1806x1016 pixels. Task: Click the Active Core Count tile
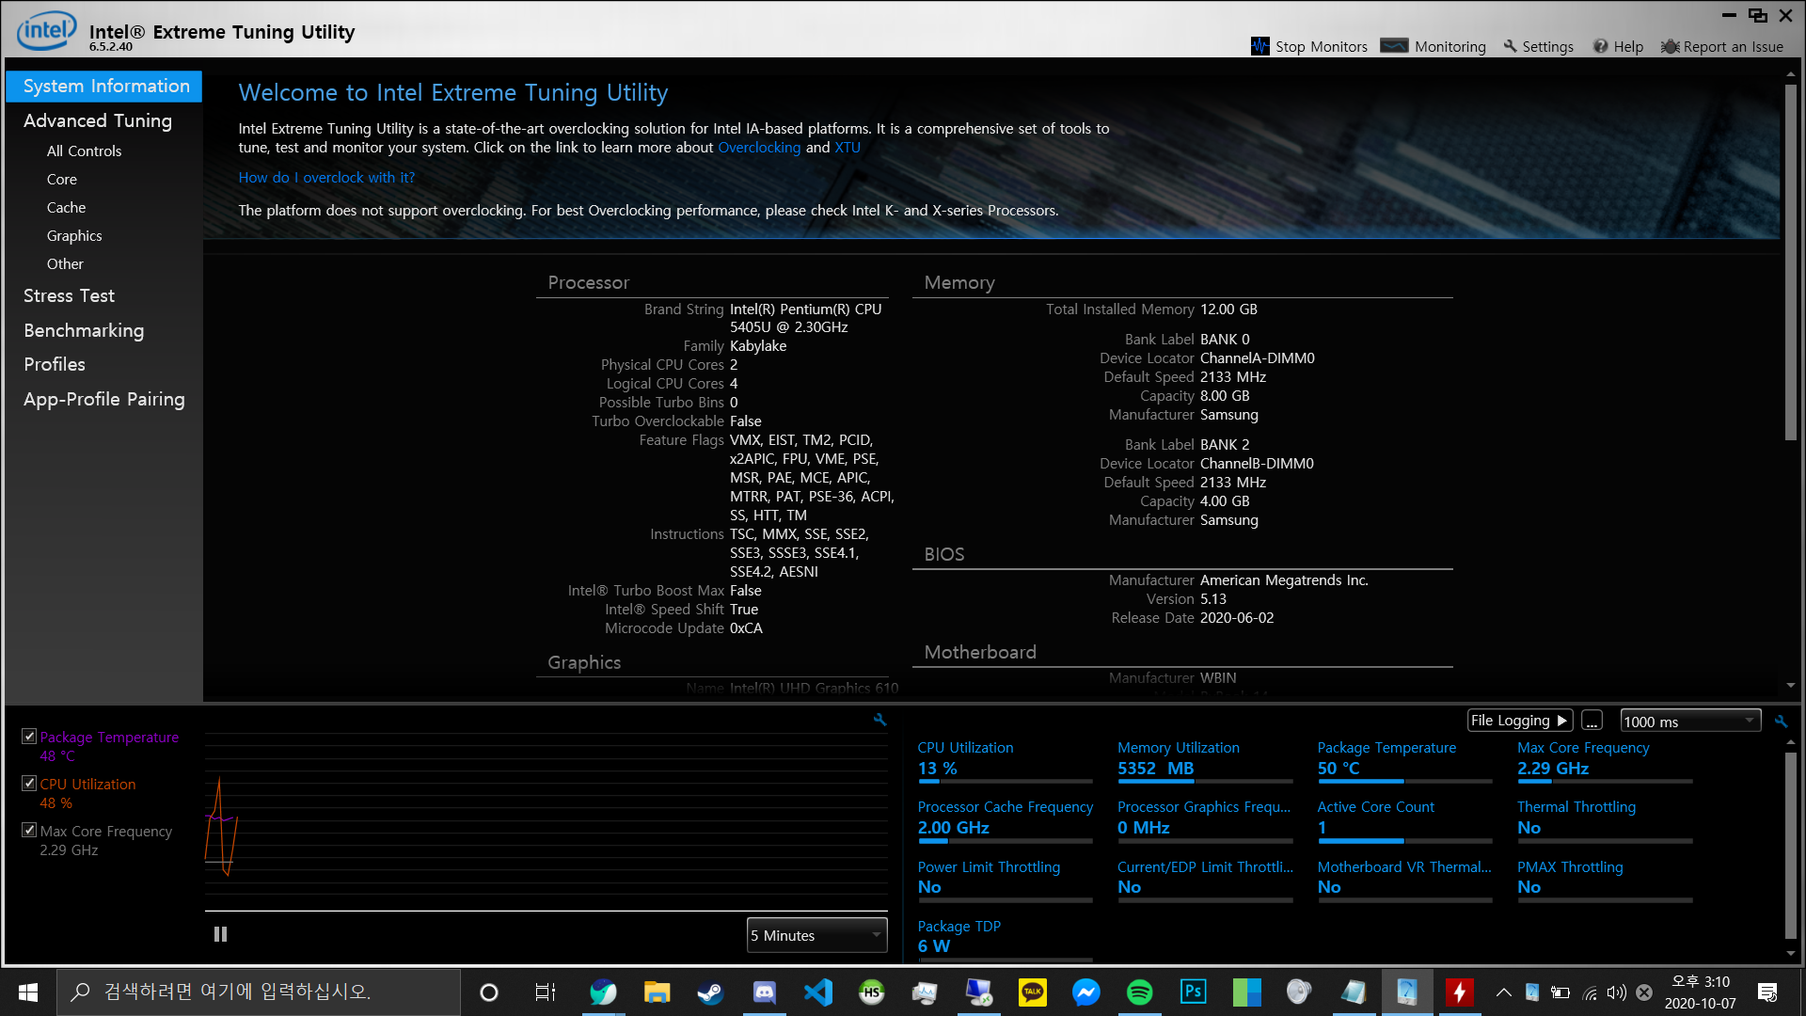point(1404,819)
